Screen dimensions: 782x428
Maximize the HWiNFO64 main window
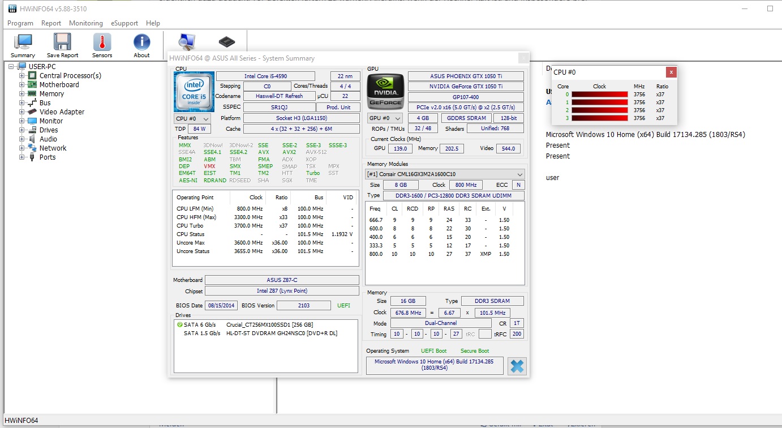[x=770, y=9]
